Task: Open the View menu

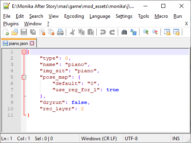Action: [x=53, y=16]
